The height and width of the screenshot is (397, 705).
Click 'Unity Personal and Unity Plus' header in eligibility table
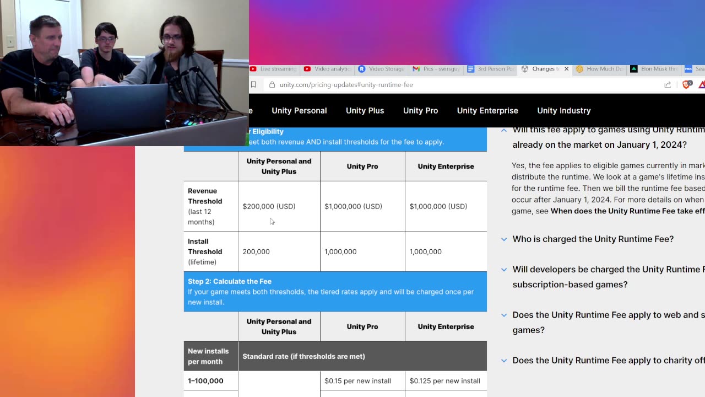tap(279, 166)
